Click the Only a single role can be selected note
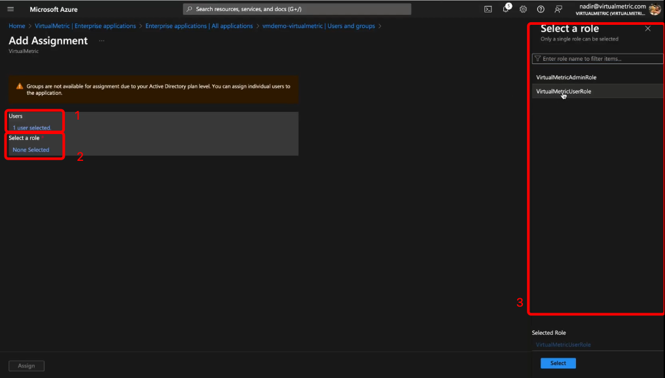 579,39
